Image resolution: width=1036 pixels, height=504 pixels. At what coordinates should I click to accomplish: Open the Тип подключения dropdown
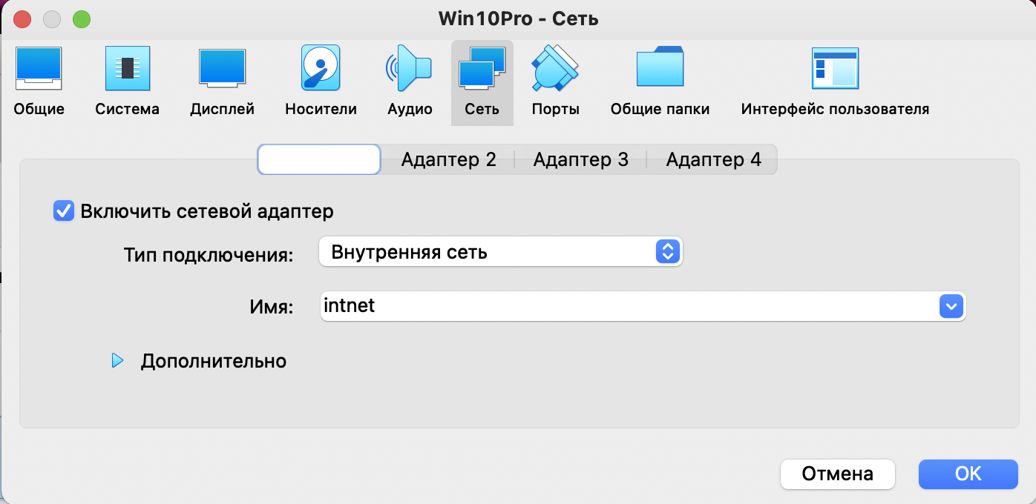click(500, 252)
